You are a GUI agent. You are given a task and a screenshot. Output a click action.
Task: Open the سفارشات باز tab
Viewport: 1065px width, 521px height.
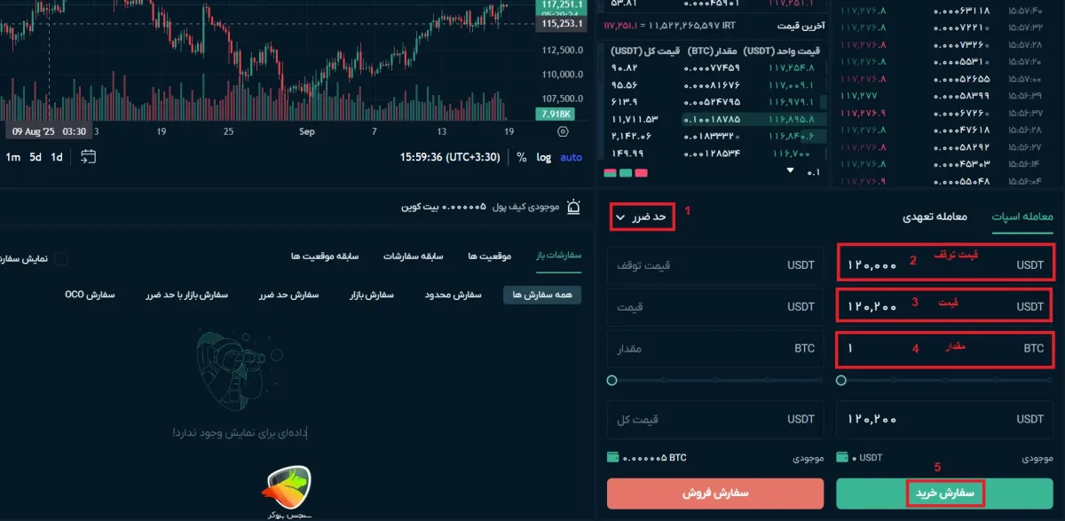point(558,256)
